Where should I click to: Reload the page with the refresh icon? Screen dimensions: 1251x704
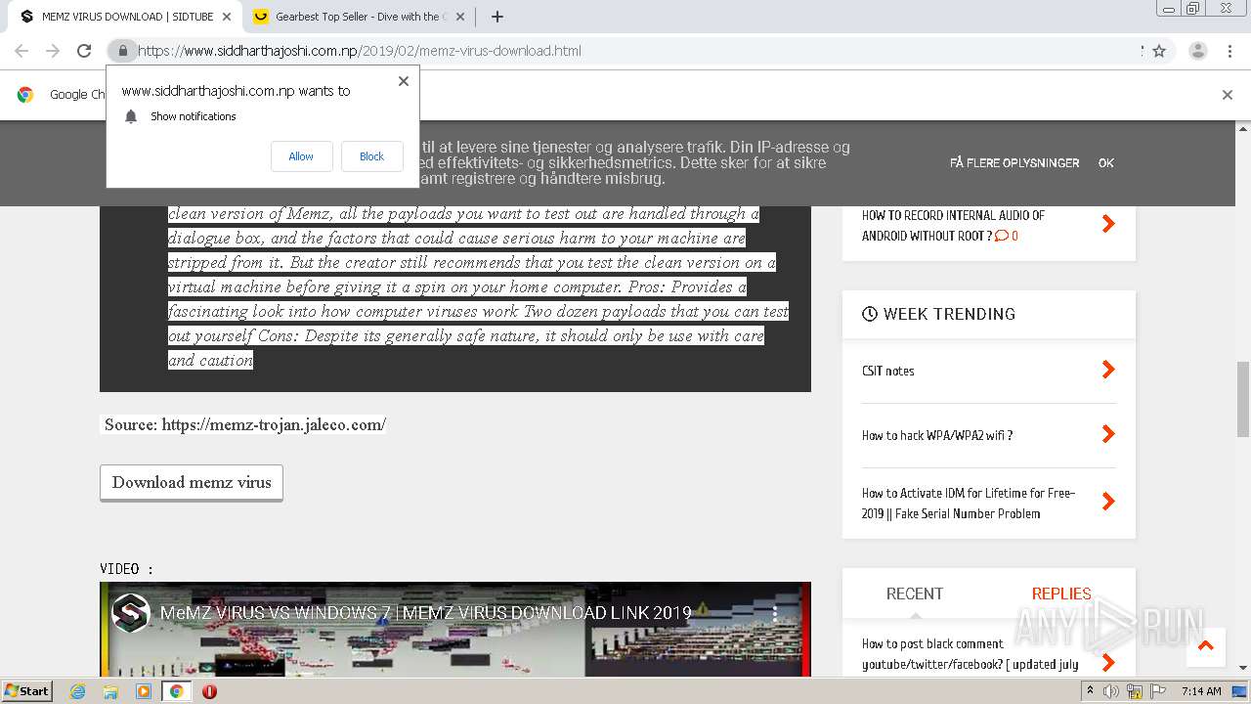tap(84, 51)
